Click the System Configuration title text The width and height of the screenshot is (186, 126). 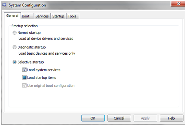(27, 5)
